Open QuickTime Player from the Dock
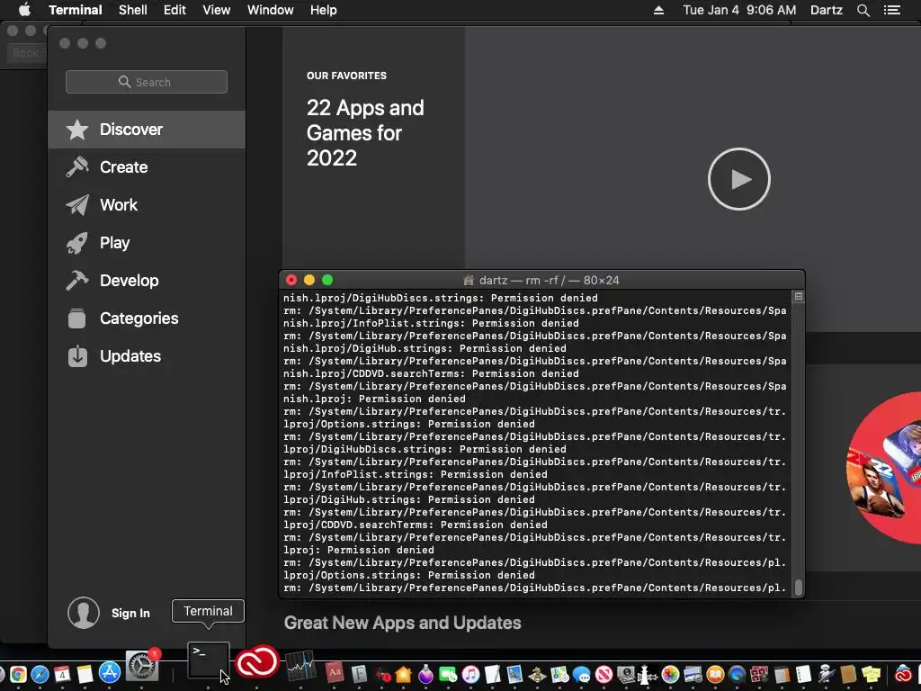The height and width of the screenshot is (691, 921). click(737, 673)
